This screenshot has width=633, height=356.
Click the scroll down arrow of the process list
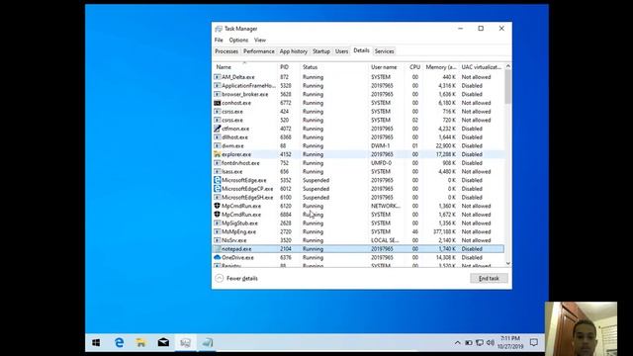(508, 263)
